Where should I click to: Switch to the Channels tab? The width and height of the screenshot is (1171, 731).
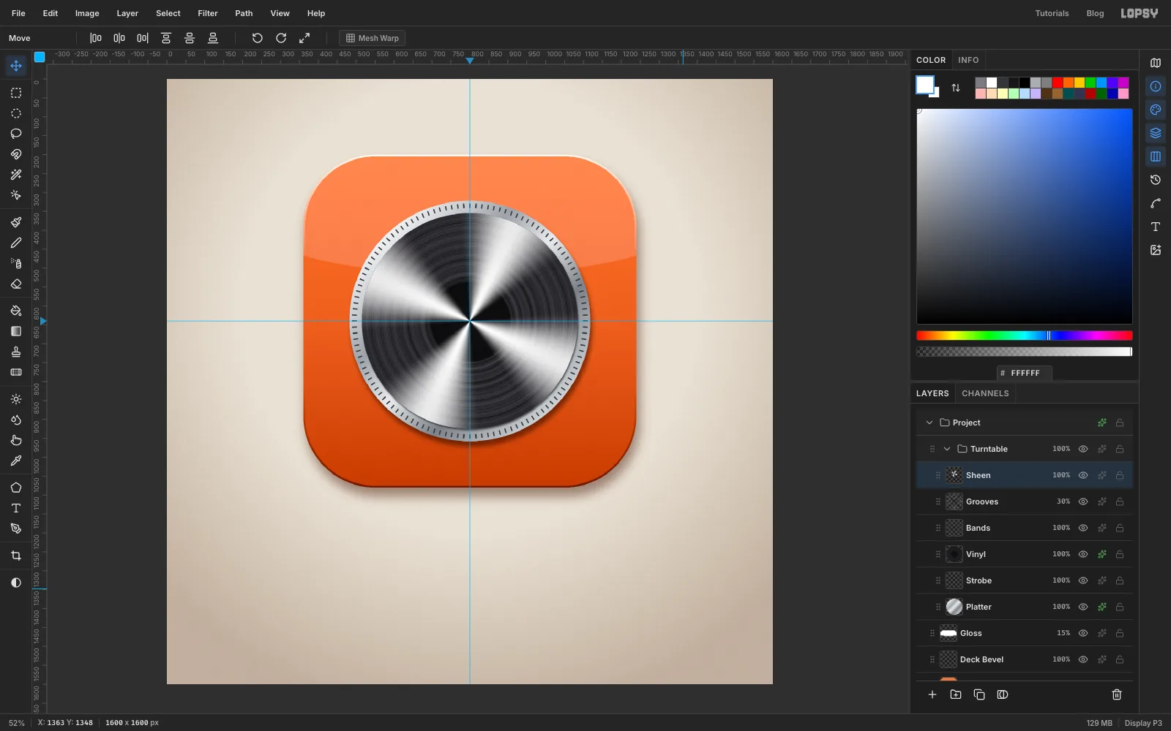pos(985,393)
